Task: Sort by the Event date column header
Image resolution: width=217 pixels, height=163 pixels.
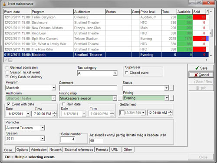Action: pos(17,12)
